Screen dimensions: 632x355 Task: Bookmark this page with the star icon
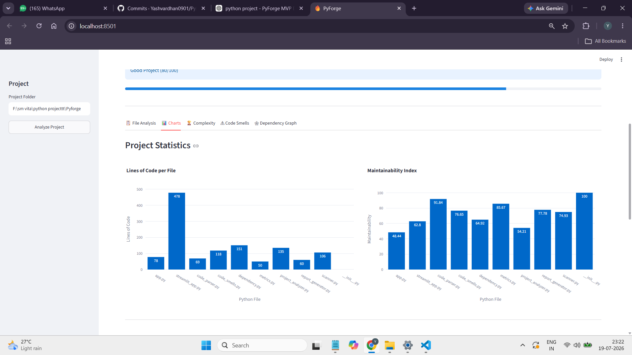[x=565, y=26]
